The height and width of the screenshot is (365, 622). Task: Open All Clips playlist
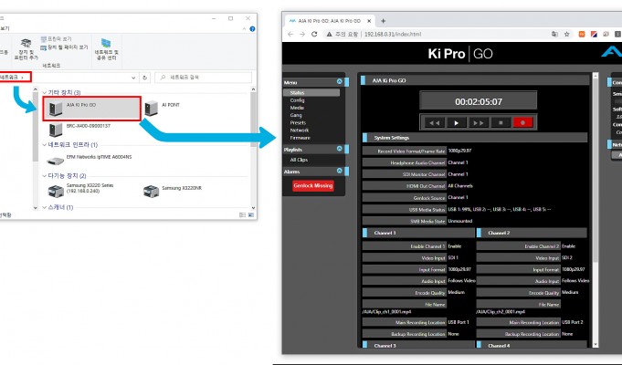tap(299, 160)
